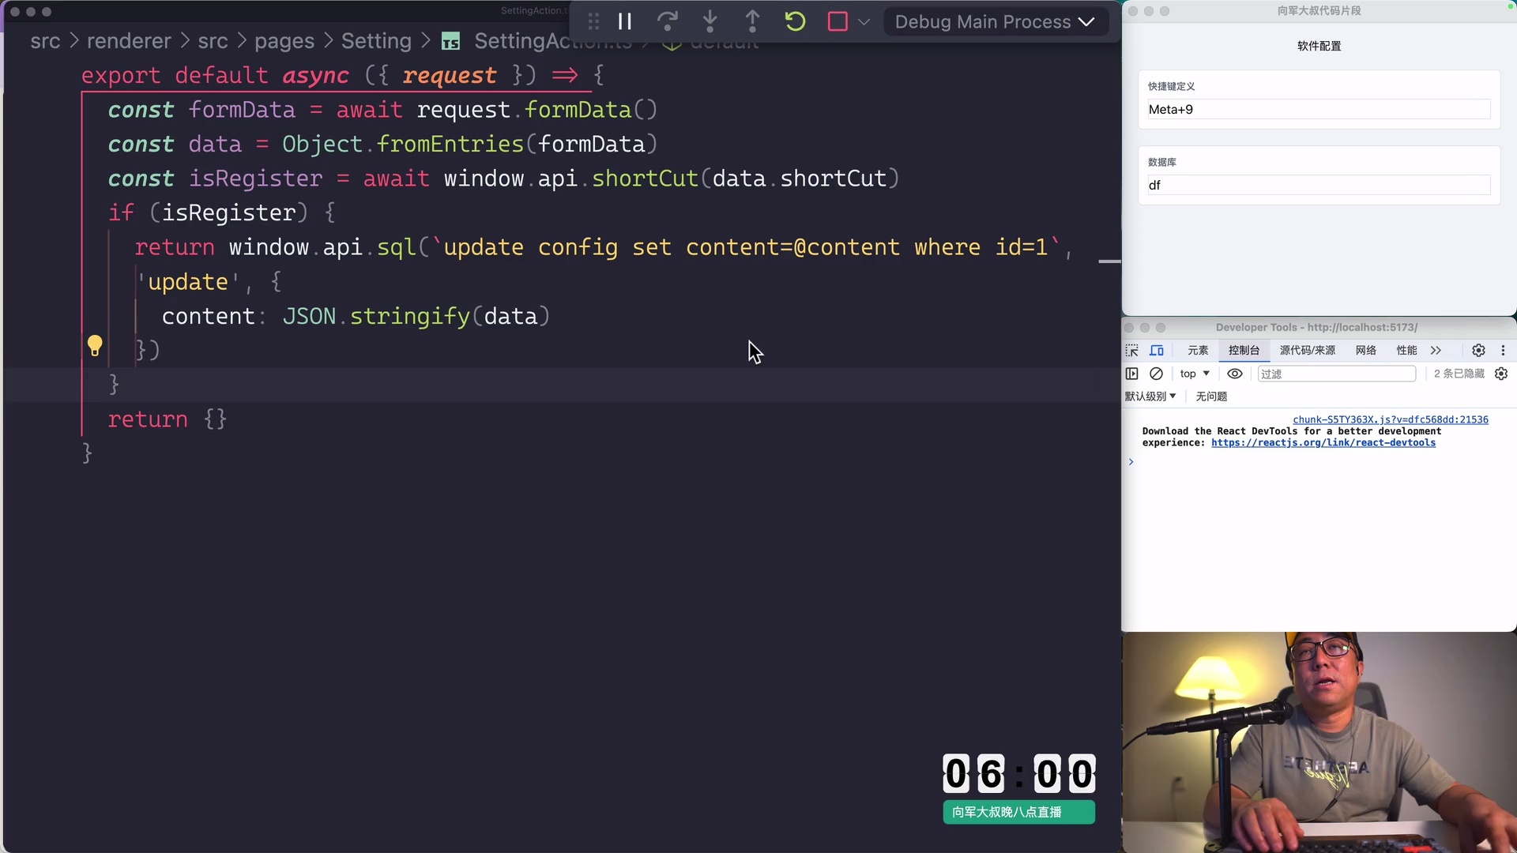Step into the current function

coord(710,21)
